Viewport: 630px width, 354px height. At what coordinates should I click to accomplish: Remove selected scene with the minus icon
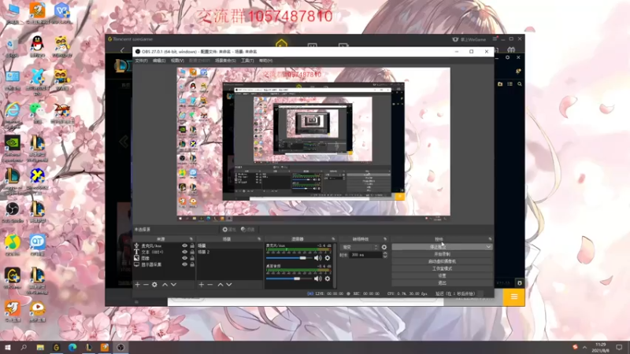(209, 285)
